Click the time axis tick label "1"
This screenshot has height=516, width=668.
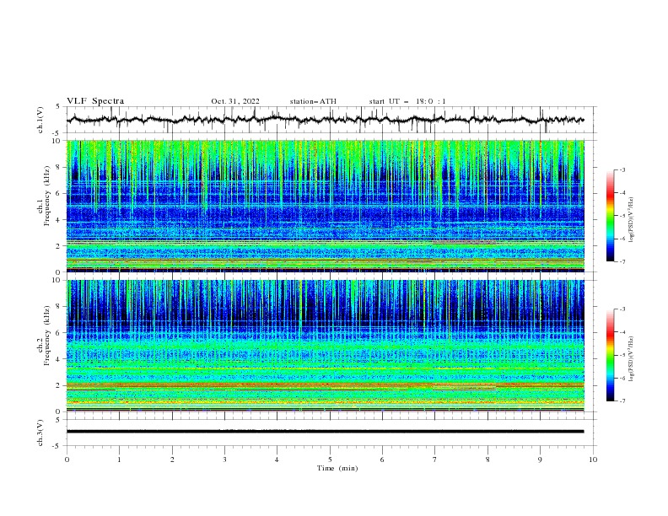click(x=119, y=460)
